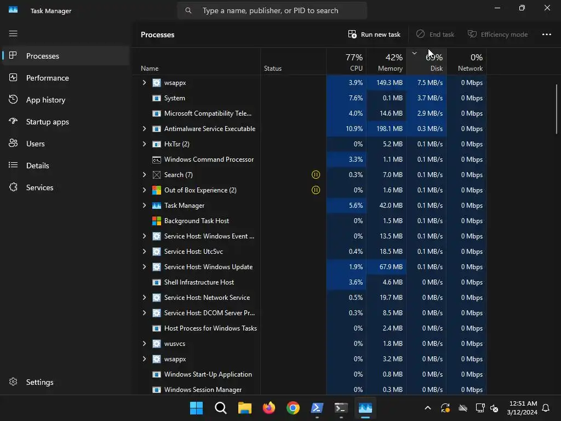Click the Background Task Host icon

[157, 221]
